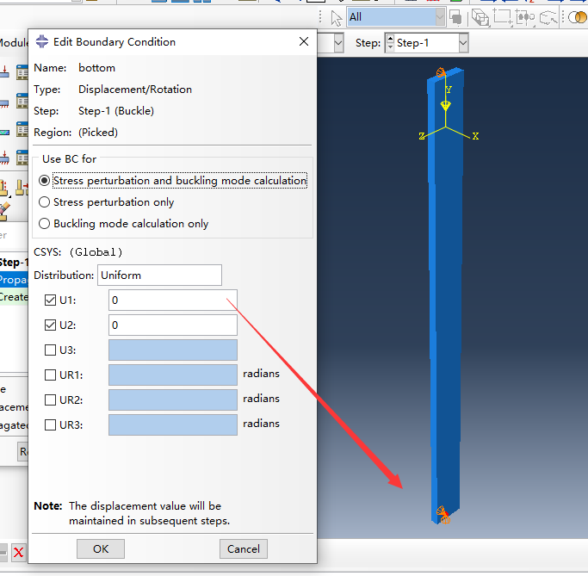Uncheck the U1 displacement checkbox

click(51, 300)
